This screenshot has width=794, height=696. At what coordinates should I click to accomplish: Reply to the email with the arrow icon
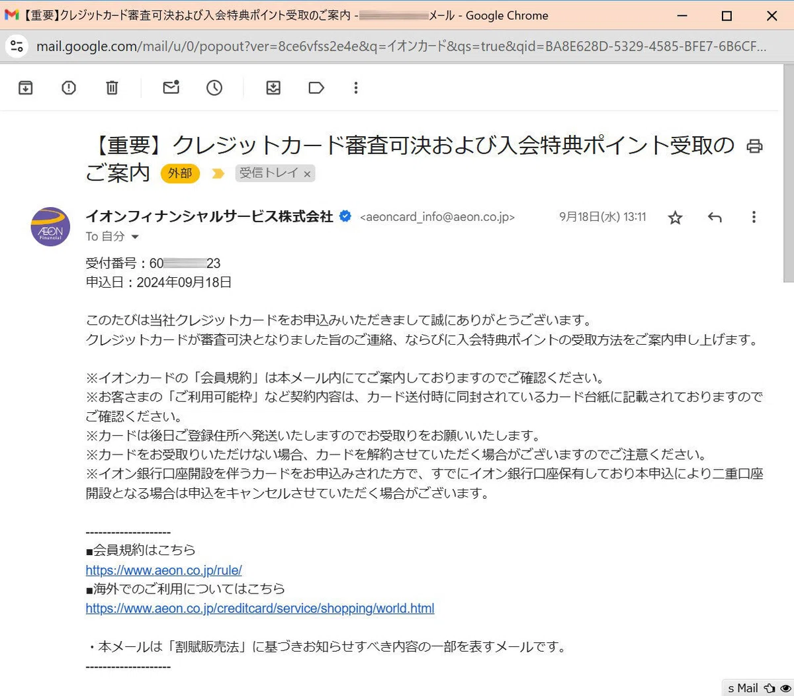(x=715, y=217)
